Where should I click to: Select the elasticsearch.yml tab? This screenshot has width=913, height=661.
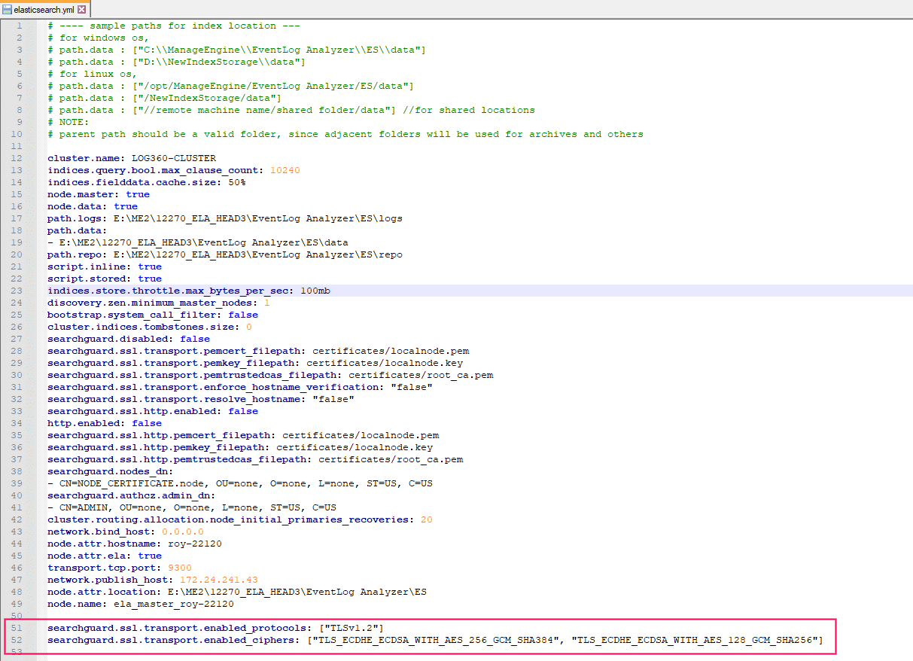coord(45,11)
